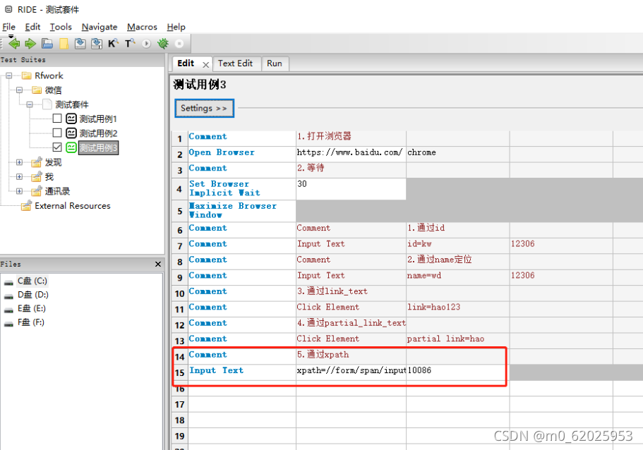Check the checkbox next to 测试用例1
643x450 pixels.
pos(56,118)
